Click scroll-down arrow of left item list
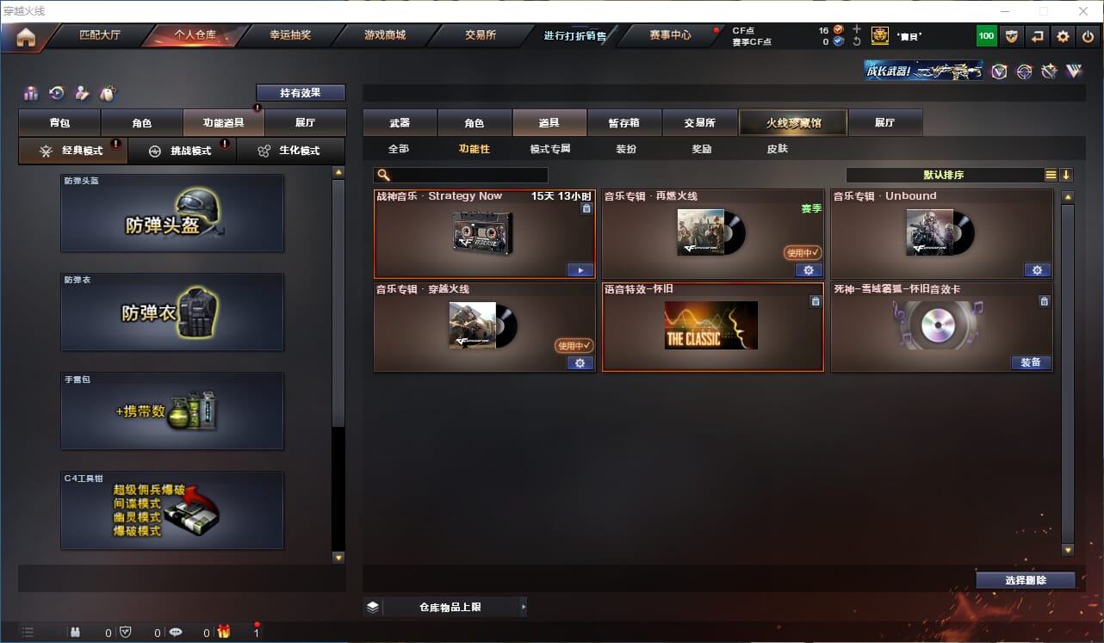 [338, 558]
